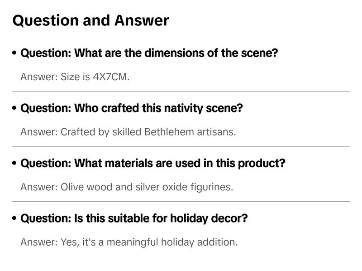The image size is (362, 271).
Task: Click the bullet before the "Who crafted" question
Action: (15, 109)
